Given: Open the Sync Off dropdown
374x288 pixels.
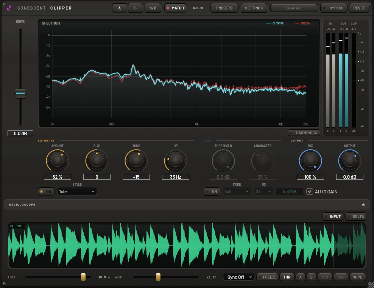Looking at the screenshot, I should click(239, 277).
